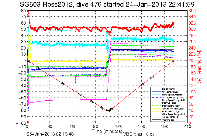Select the '1/5 Buoyancy (g)' legend entry
The image size is (207, 138).
(170, 117)
